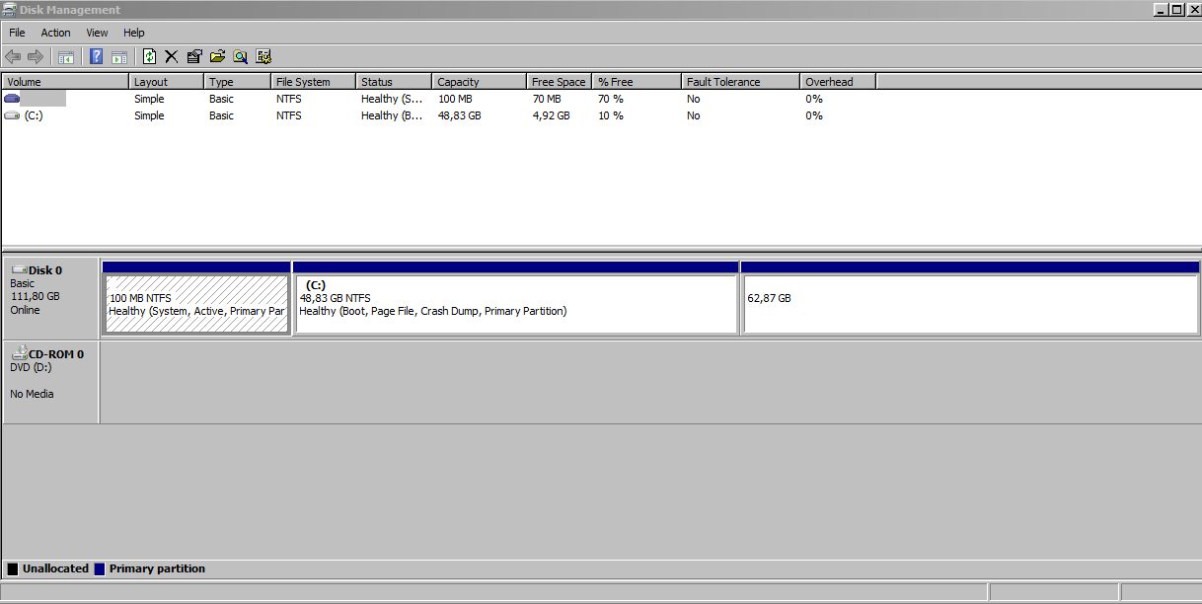Sort by the Volume column header
Viewport: 1202px width, 604px height.
coord(65,82)
